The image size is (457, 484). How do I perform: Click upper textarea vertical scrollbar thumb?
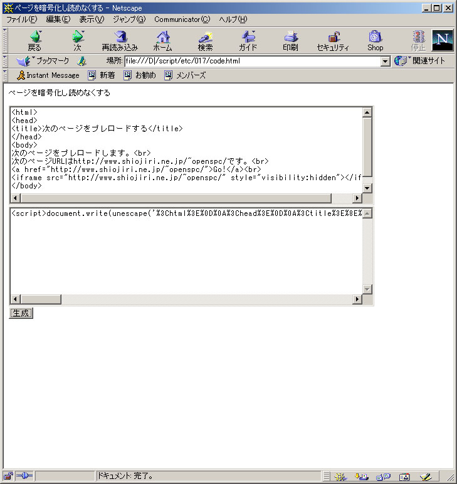(x=367, y=147)
